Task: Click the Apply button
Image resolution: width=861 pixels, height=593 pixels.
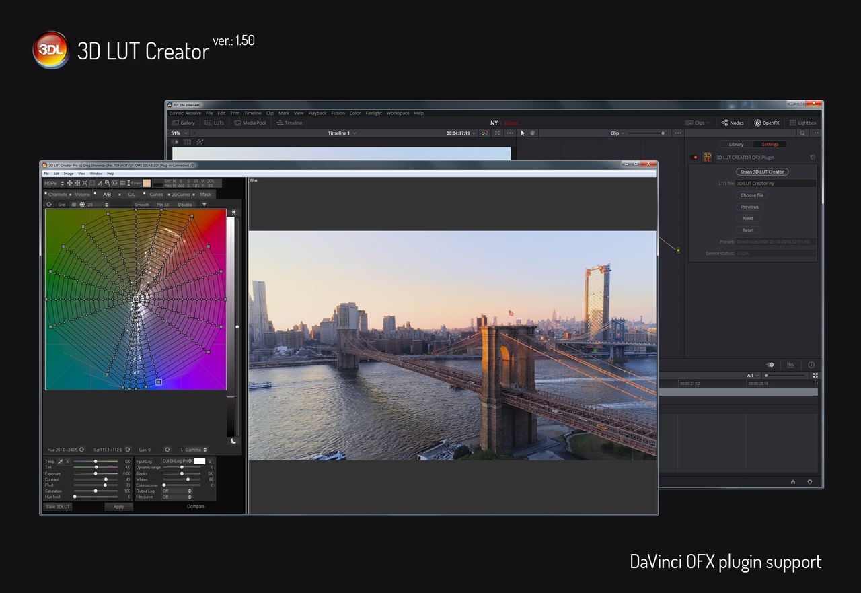Action: coord(119,506)
